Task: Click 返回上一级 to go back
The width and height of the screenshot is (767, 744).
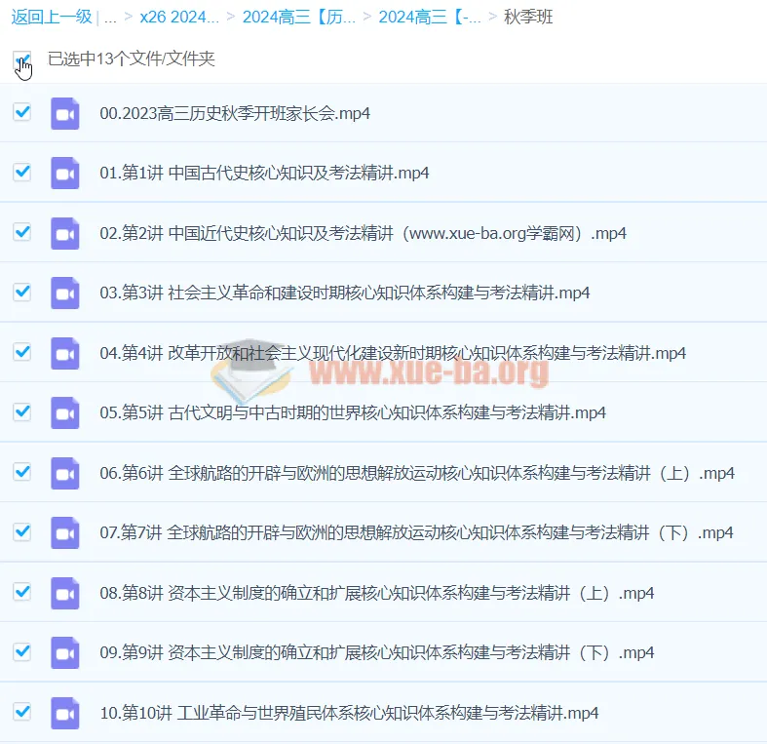Action: (x=52, y=17)
